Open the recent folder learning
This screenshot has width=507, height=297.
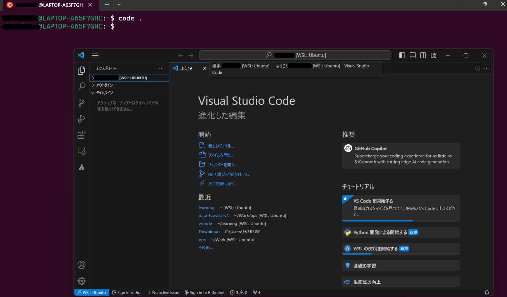point(206,208)
